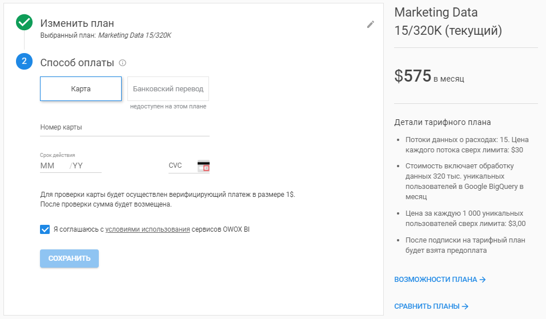Image resolution: width=546 pixels, height=319 pixels.
Task: Click the pencil edit icon for plan change
Action: pyautogui.click(x=371, y=25)
